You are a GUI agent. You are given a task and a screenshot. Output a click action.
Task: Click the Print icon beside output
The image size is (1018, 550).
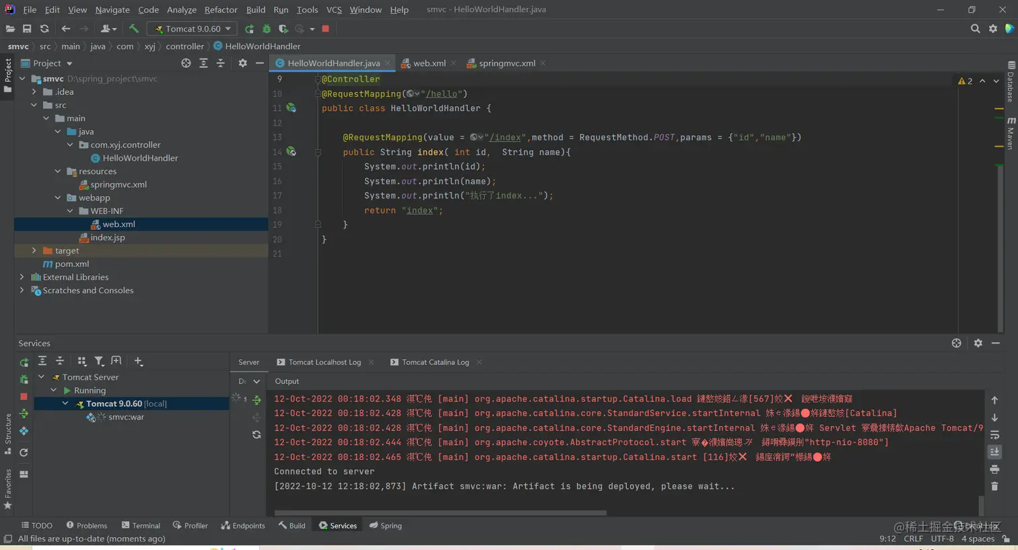click(x=994, y=469)
